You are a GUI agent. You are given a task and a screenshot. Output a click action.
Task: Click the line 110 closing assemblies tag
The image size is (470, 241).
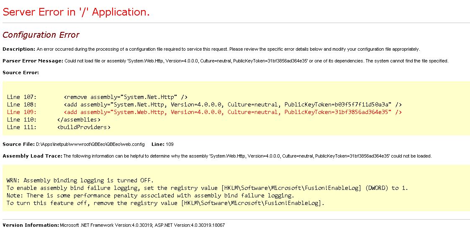[53, 119]
